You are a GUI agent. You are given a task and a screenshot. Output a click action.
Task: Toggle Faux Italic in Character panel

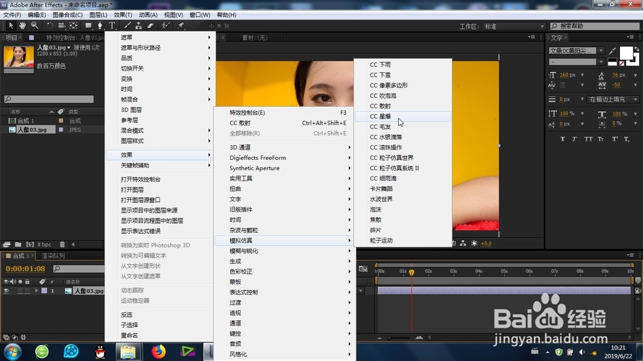coord(574,139)
